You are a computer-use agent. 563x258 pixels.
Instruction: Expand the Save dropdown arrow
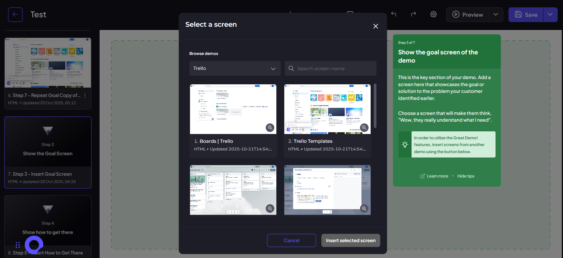point(550,15)
